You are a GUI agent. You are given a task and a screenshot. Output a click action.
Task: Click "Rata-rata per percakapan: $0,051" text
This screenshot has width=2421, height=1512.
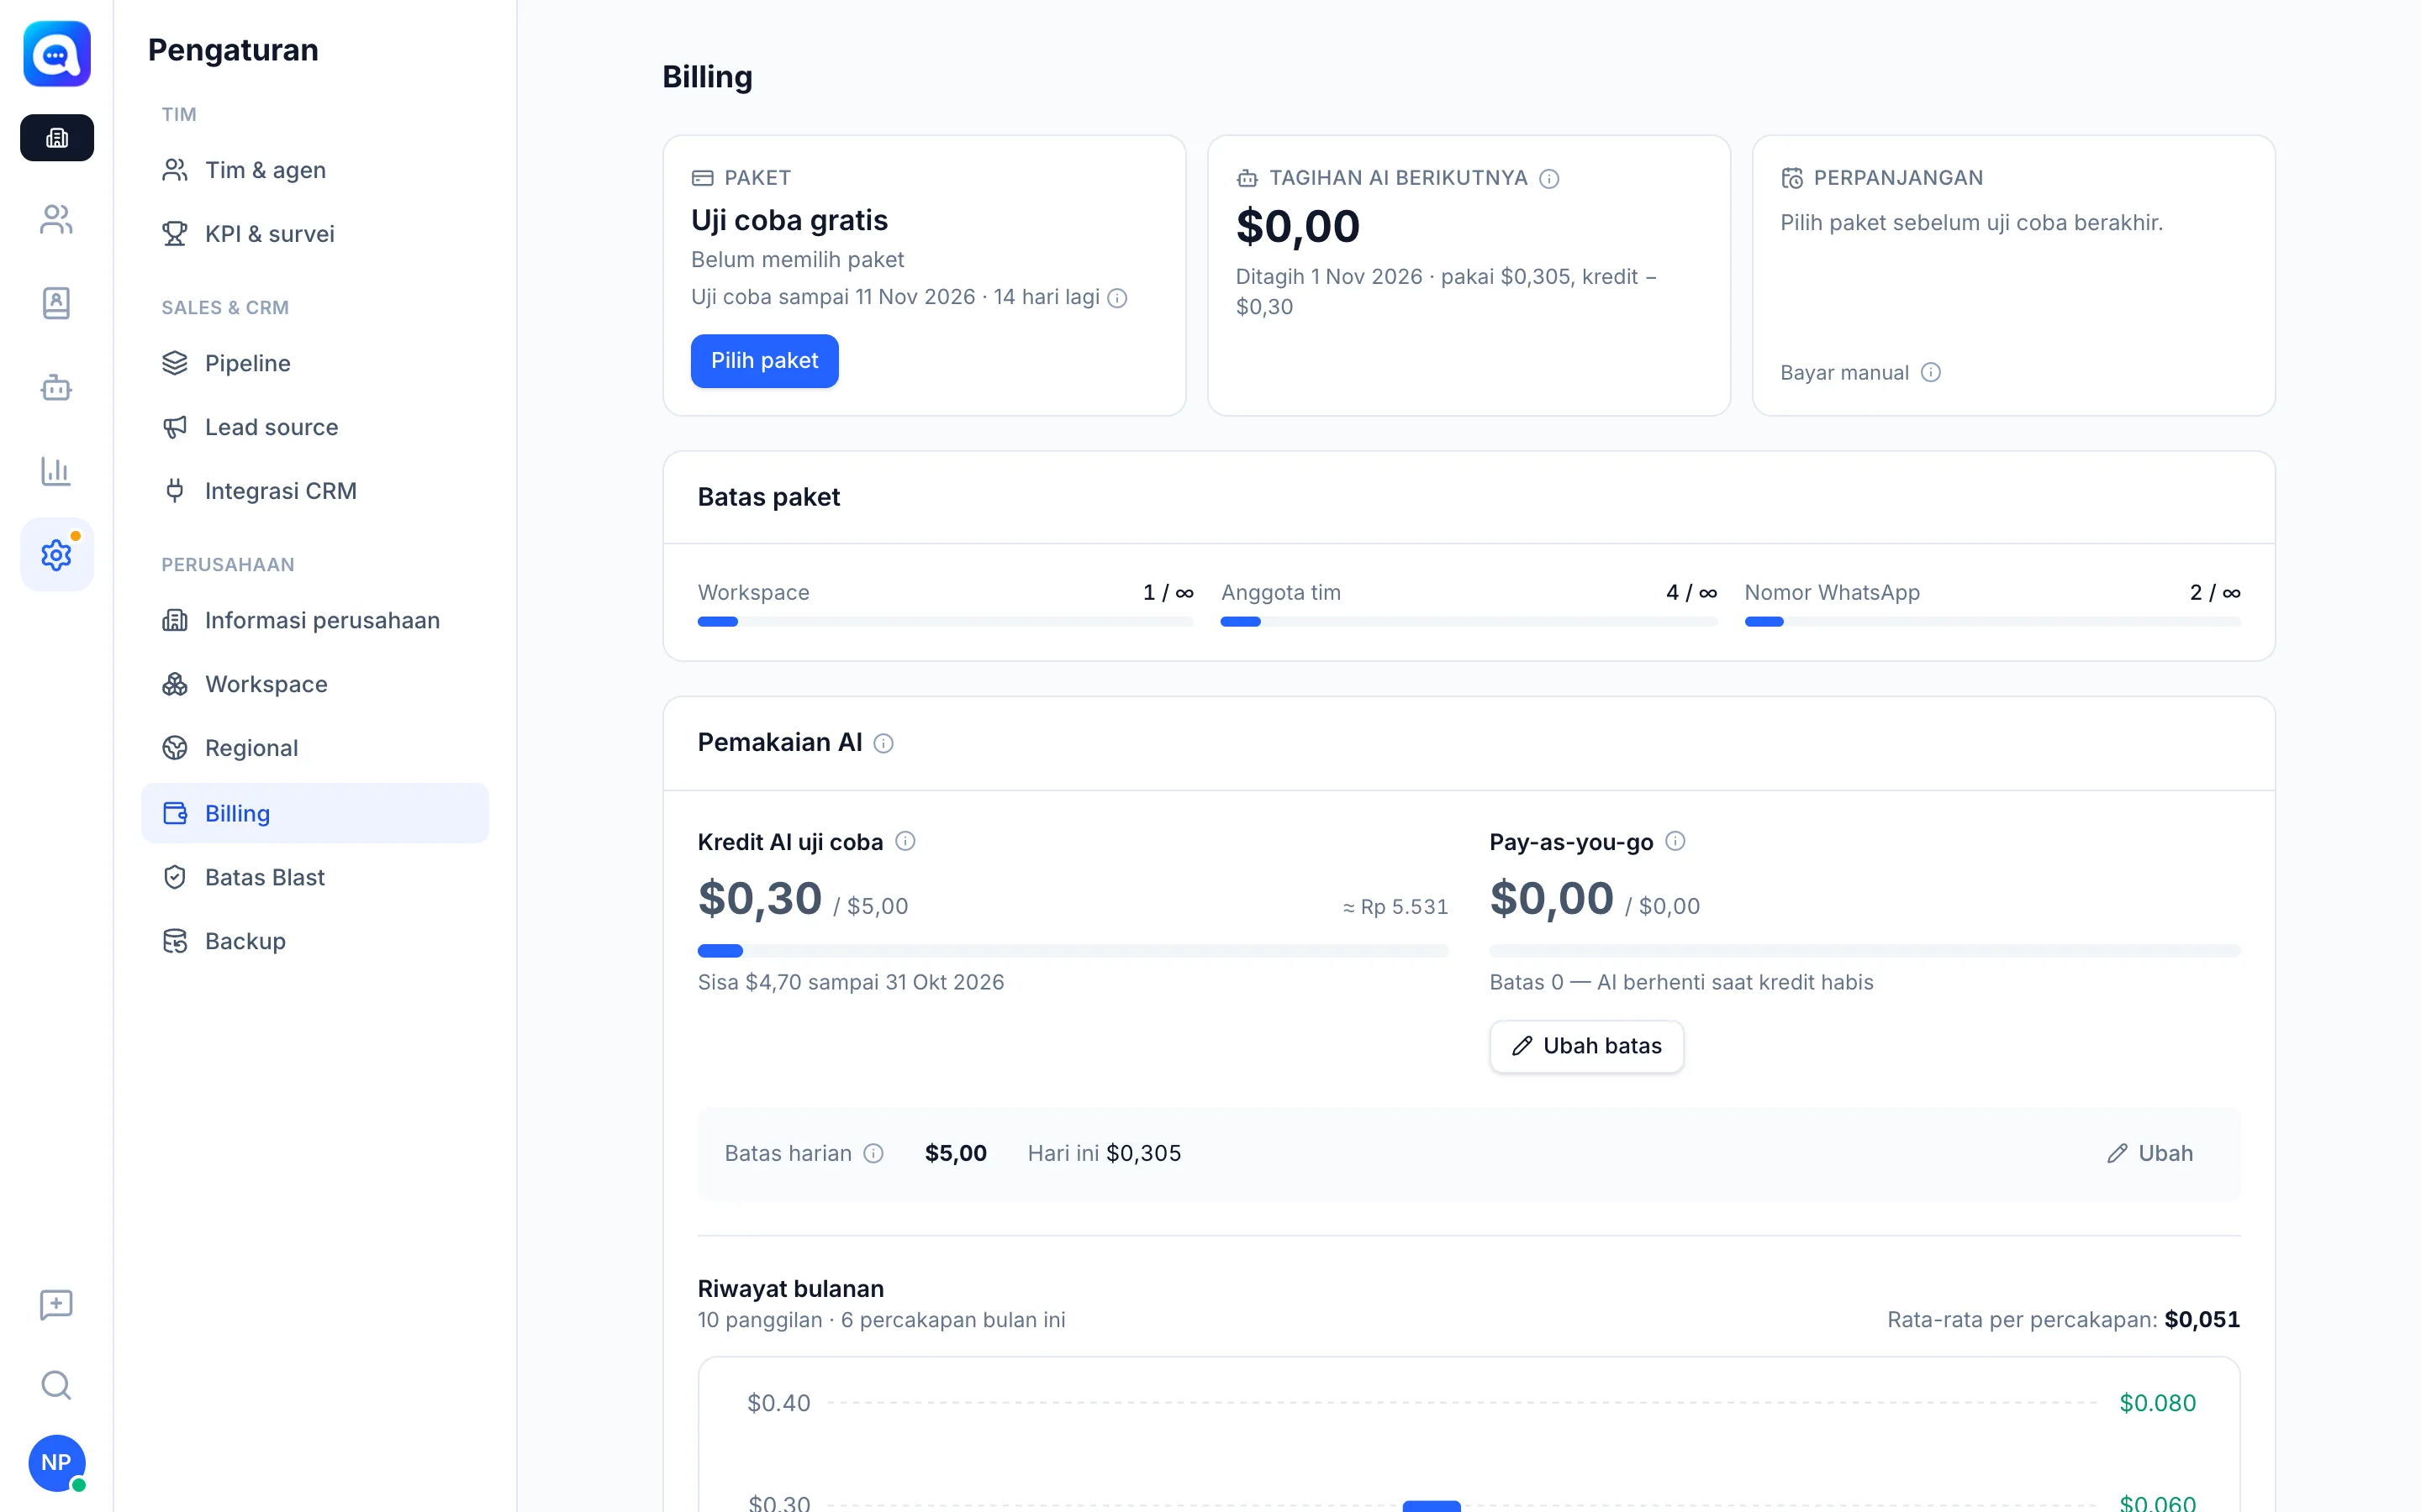pos(2063,1320)
